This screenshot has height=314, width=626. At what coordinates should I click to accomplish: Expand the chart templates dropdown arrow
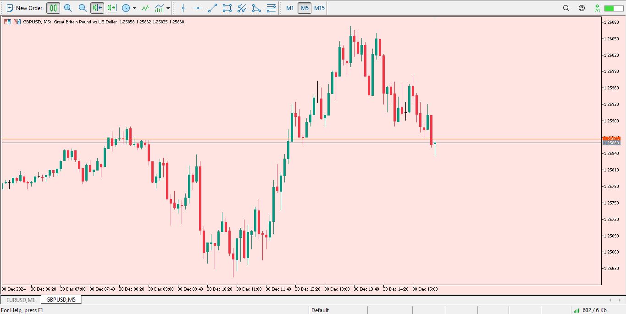pyautogui.click(x=168, y=8)
